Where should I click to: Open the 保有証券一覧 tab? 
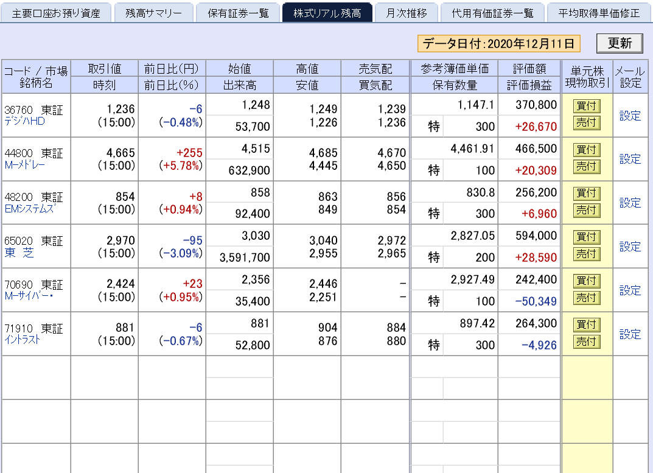tap(238, 13)
